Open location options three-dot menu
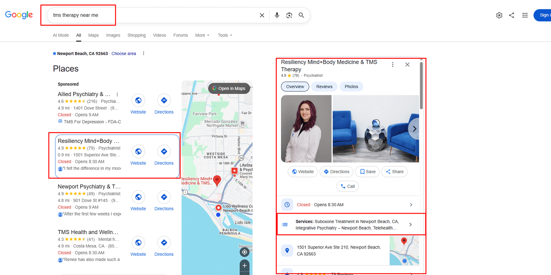The image size is (551, 275). pyautogui.click(x=144, y=53)
